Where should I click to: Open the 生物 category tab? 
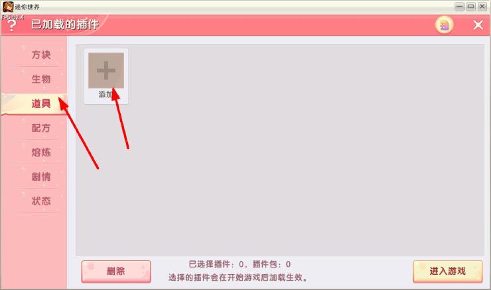click(x=40, y=79)
